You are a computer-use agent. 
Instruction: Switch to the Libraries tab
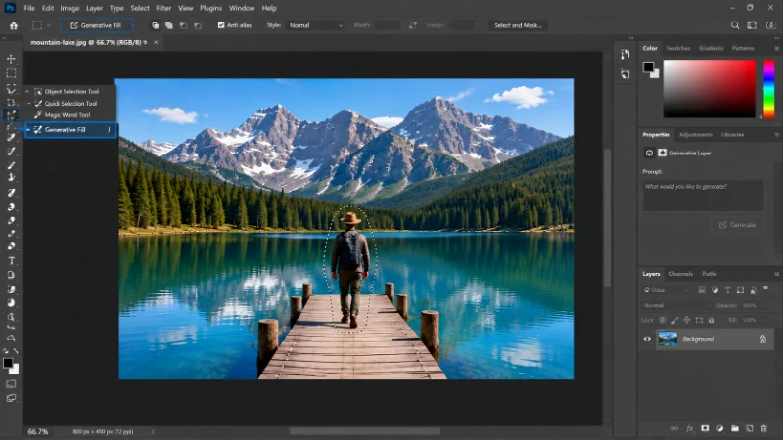732,135
